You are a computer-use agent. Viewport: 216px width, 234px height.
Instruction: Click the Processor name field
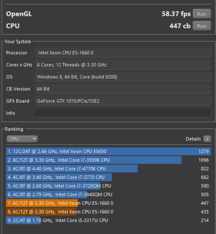[123, 53]
